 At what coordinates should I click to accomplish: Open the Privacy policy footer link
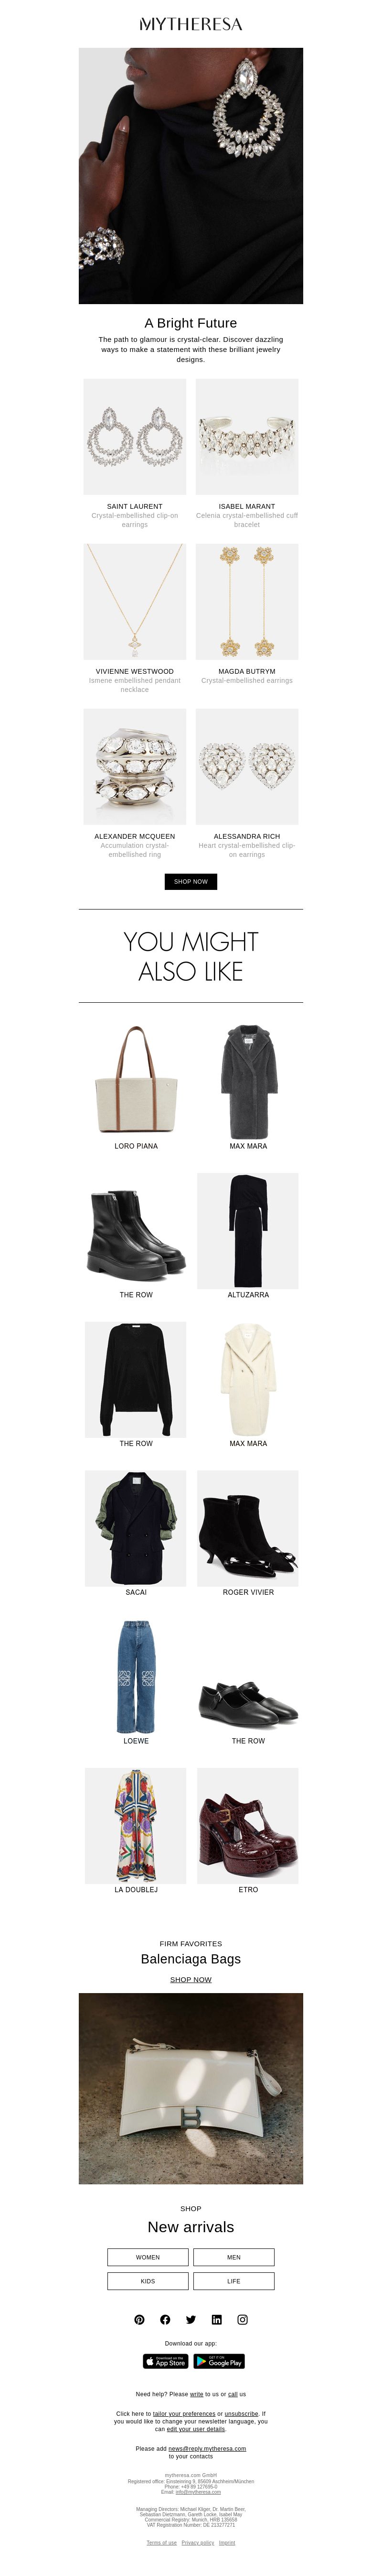[x=198, y=2542]
